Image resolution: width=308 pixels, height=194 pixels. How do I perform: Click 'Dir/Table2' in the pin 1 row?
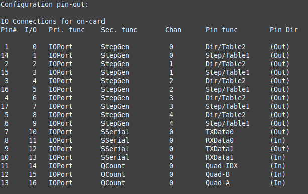pos(226,47)
